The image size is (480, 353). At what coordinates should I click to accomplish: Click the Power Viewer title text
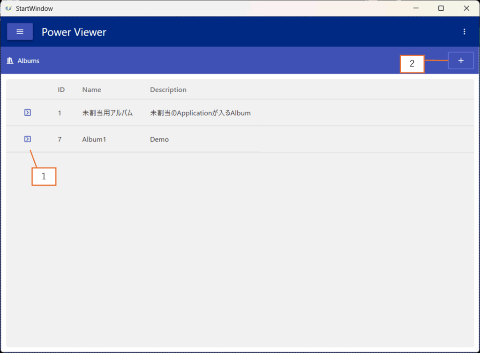coord(74,32)
